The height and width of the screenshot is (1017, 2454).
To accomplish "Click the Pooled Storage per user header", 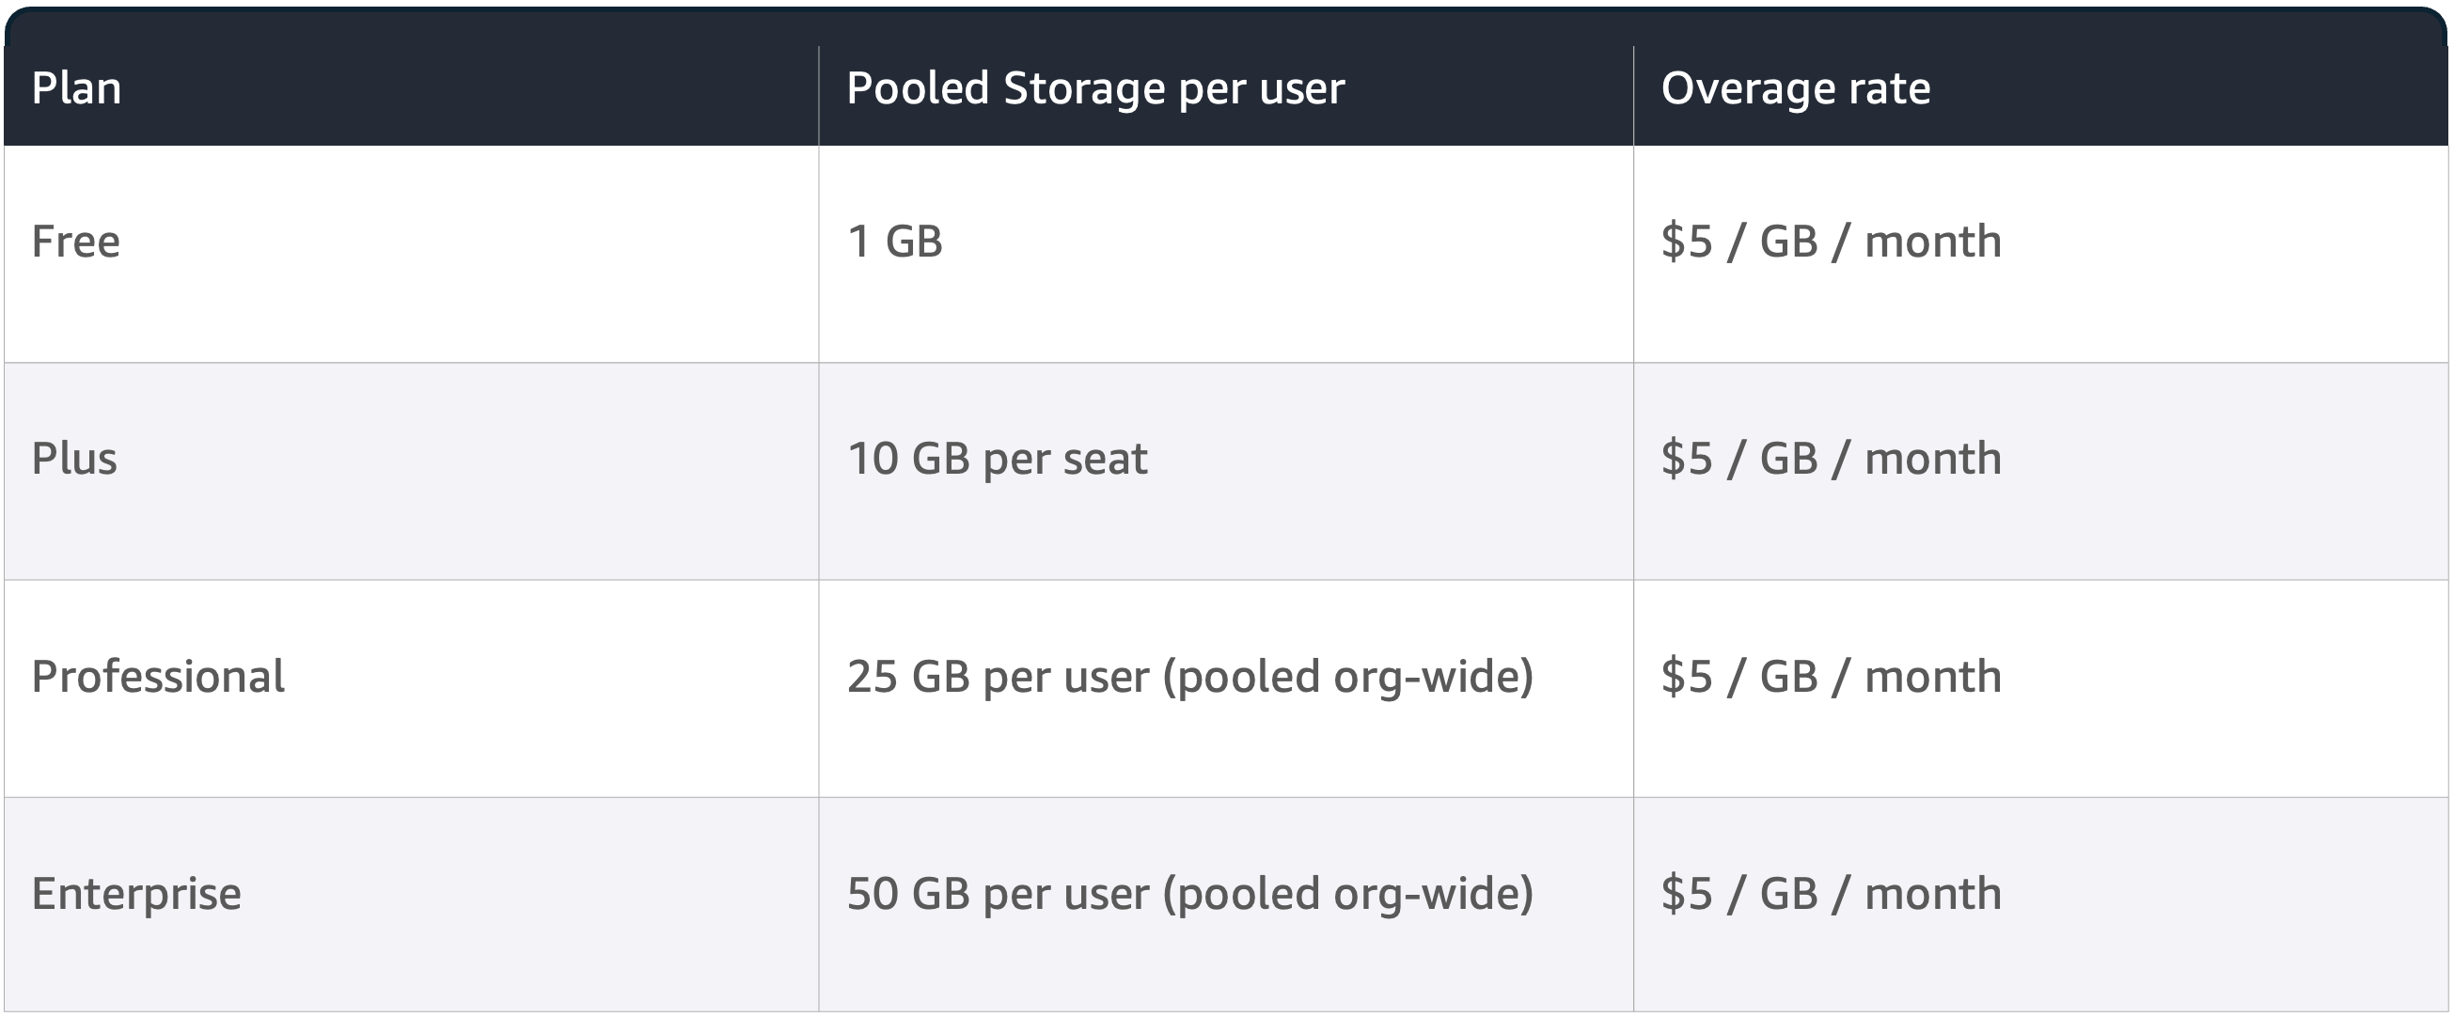I will pos(1094,88).
